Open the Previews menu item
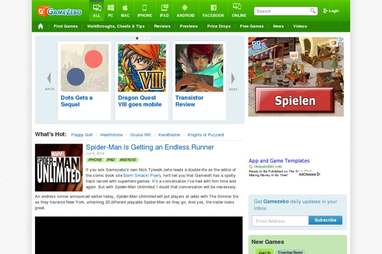Image resolution: width=382 pixels, height=254 pixels. pyautogui.click(x=189, y=26)
